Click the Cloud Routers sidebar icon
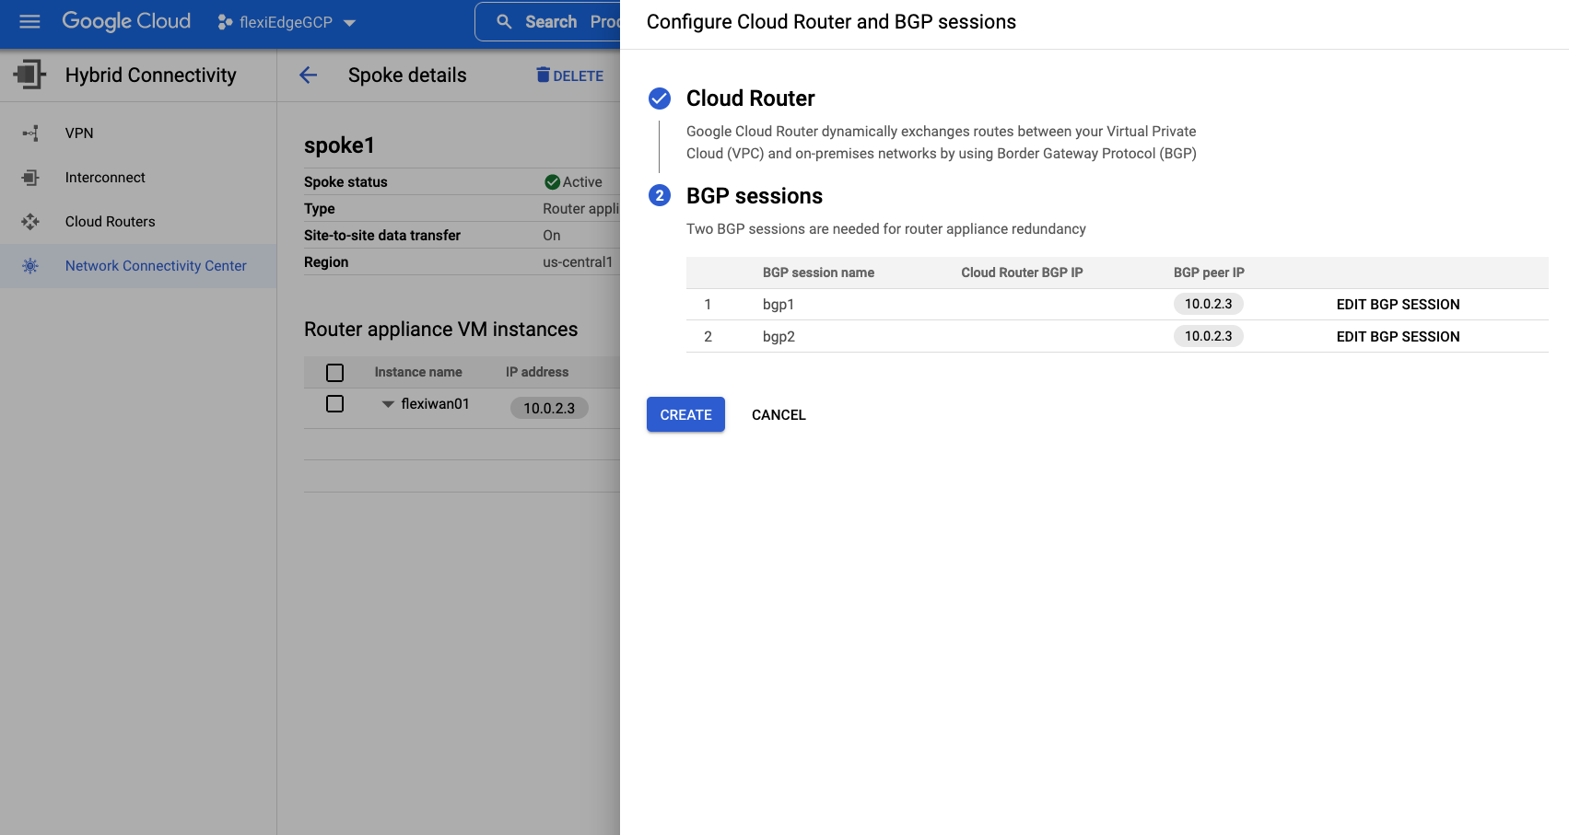 point(30,222)
